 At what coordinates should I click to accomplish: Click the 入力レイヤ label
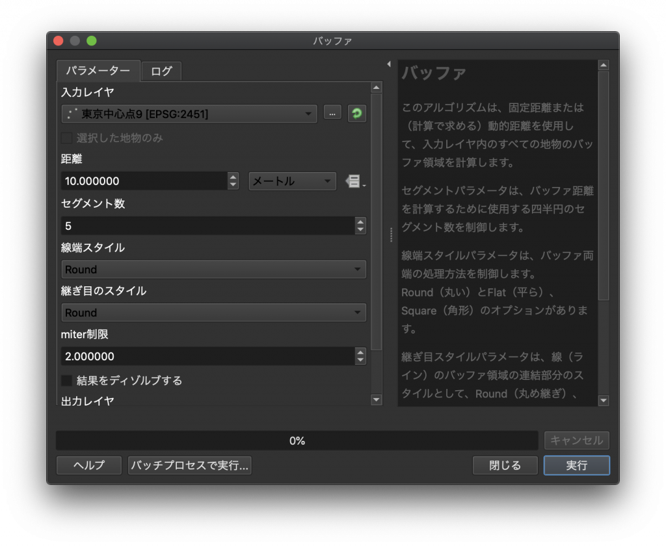tap(88, 92)
